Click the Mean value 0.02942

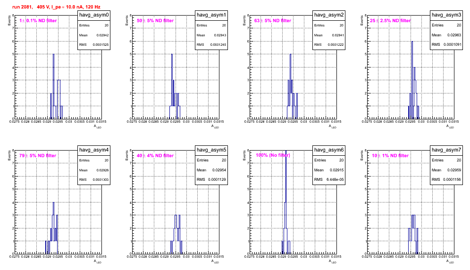(x=102, y=35)
